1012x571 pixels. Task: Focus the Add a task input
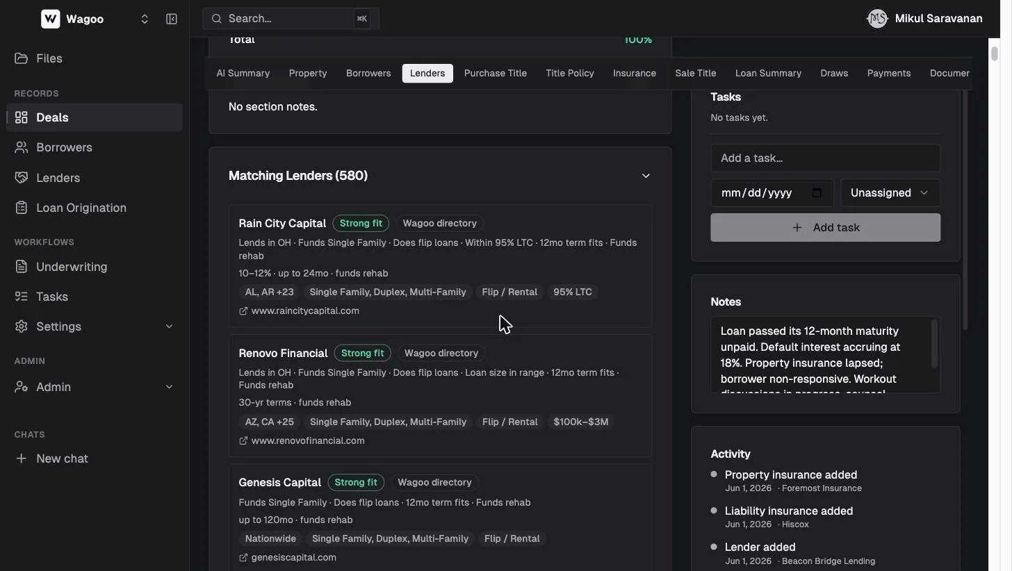click(826, 158)
